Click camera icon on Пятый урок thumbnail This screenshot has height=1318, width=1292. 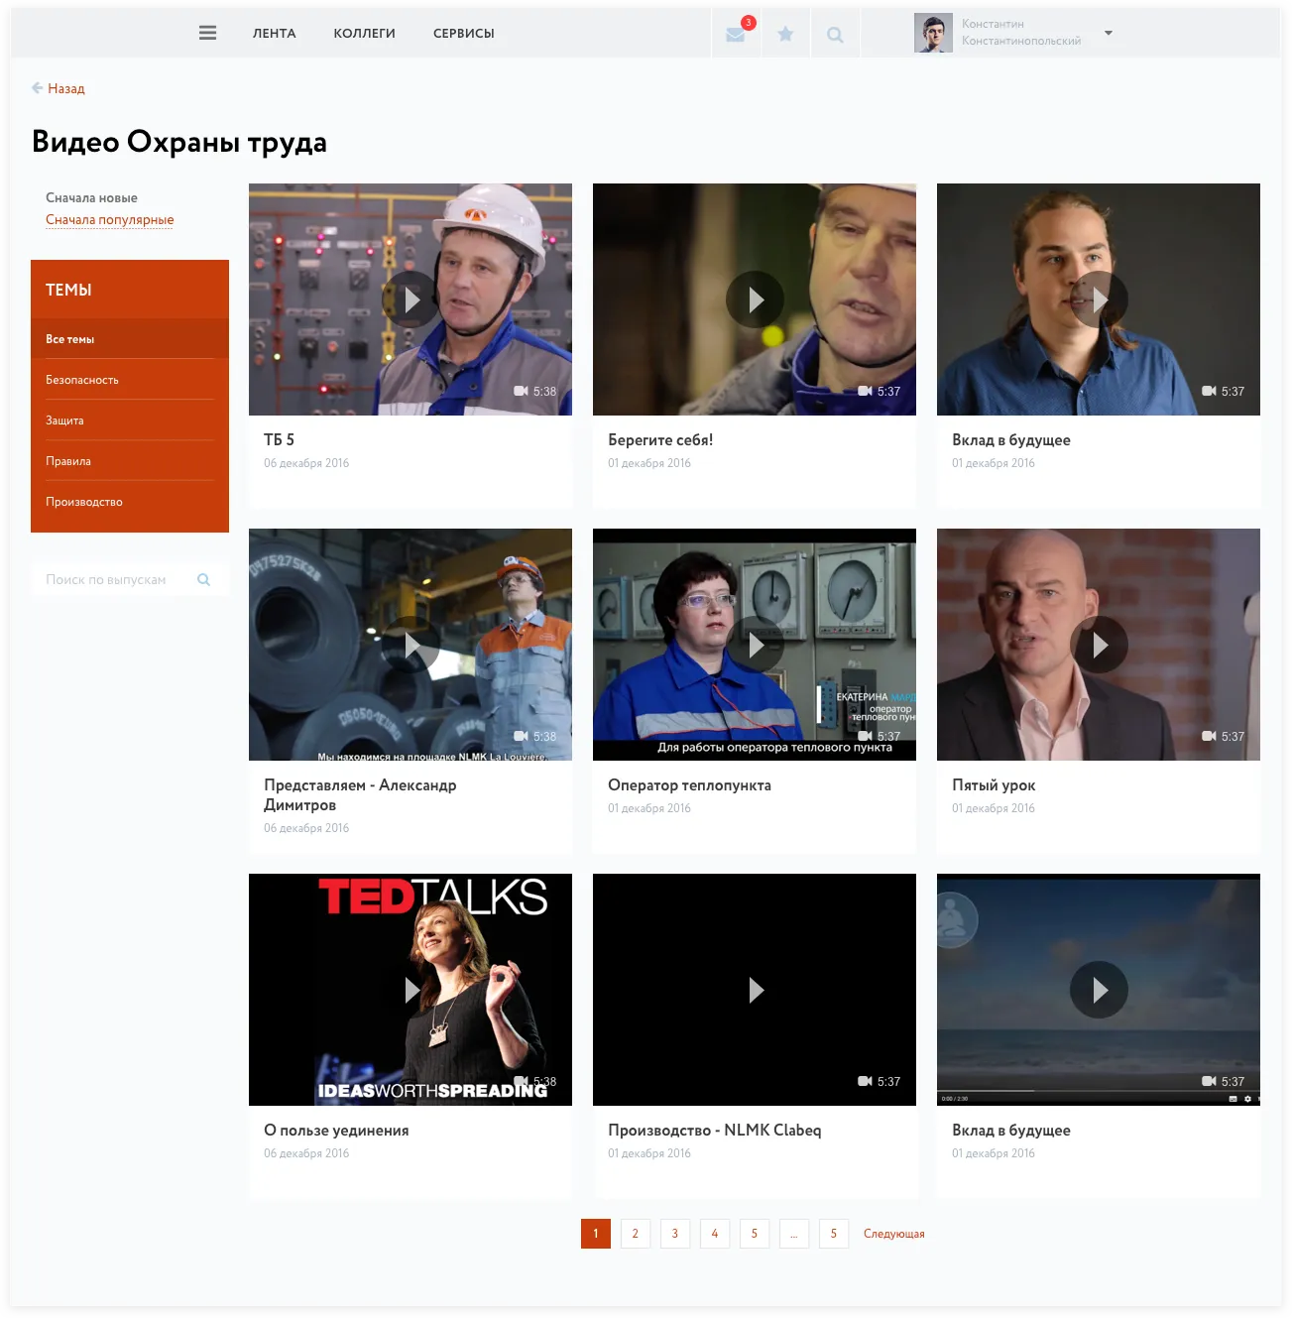(1209, 736)
